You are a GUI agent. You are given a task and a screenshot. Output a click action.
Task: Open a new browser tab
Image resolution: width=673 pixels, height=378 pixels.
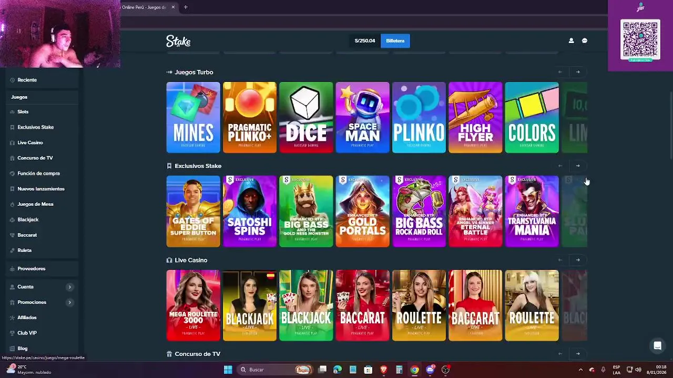(x=186, y=7)
